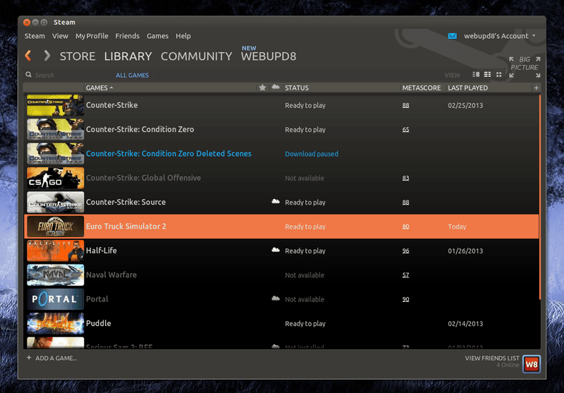Sort by favorites star column
Viewport: 564px width, 393px height.
(x=262, y=87)
